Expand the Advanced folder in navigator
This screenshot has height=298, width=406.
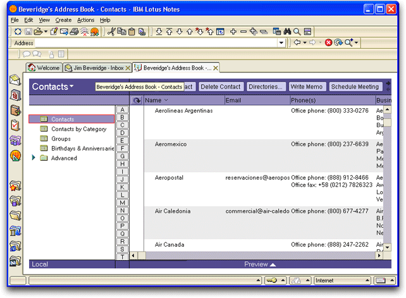pyautogui.click(x=34, y=158)
